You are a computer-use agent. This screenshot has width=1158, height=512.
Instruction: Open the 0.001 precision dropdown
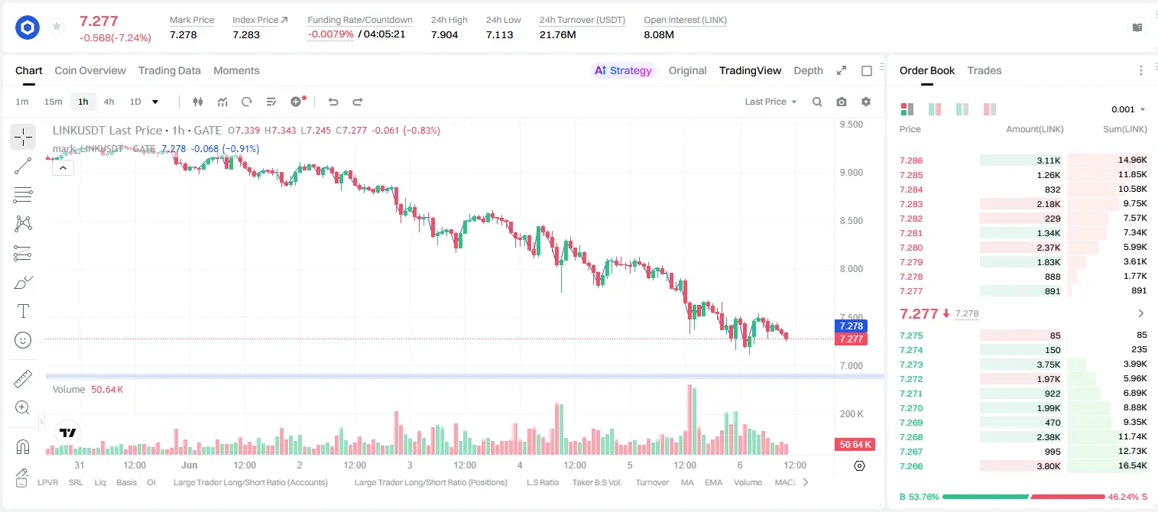click(x=1128, y=109)
